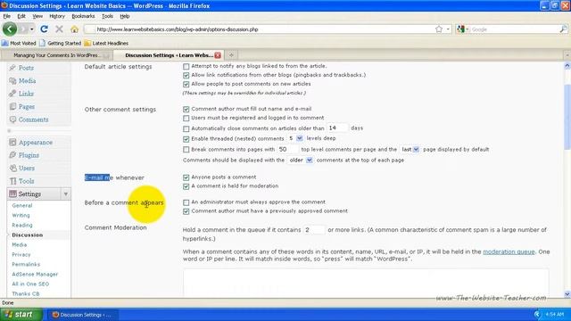Bookmark this page with the star icon
The height and width of the screenshot is (321, 571).
click(439, 29)
